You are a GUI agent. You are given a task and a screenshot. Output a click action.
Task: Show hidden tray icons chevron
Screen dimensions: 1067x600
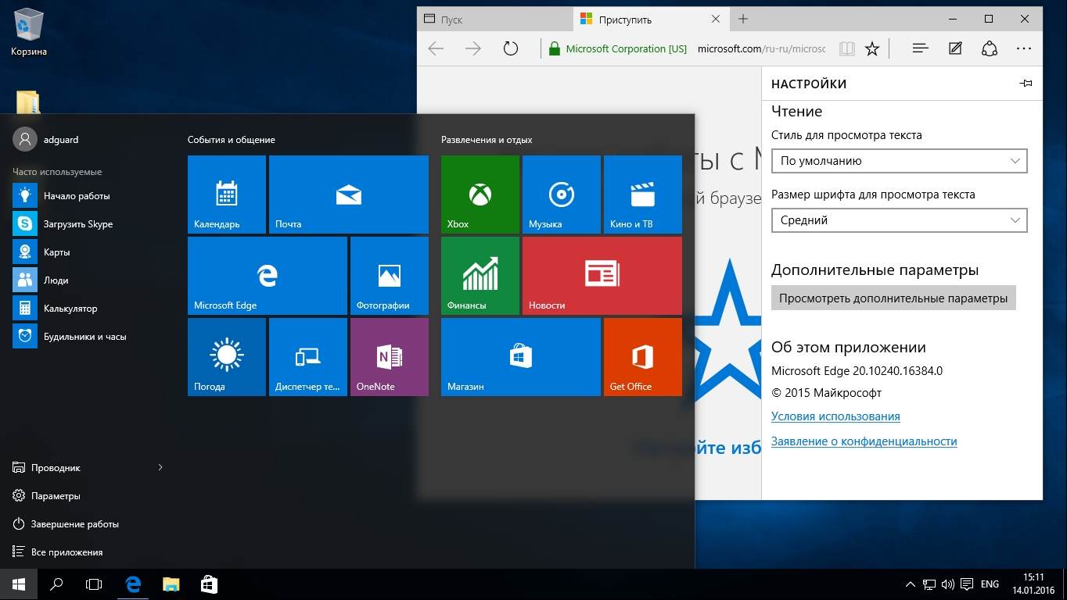[x=911, y=584]
